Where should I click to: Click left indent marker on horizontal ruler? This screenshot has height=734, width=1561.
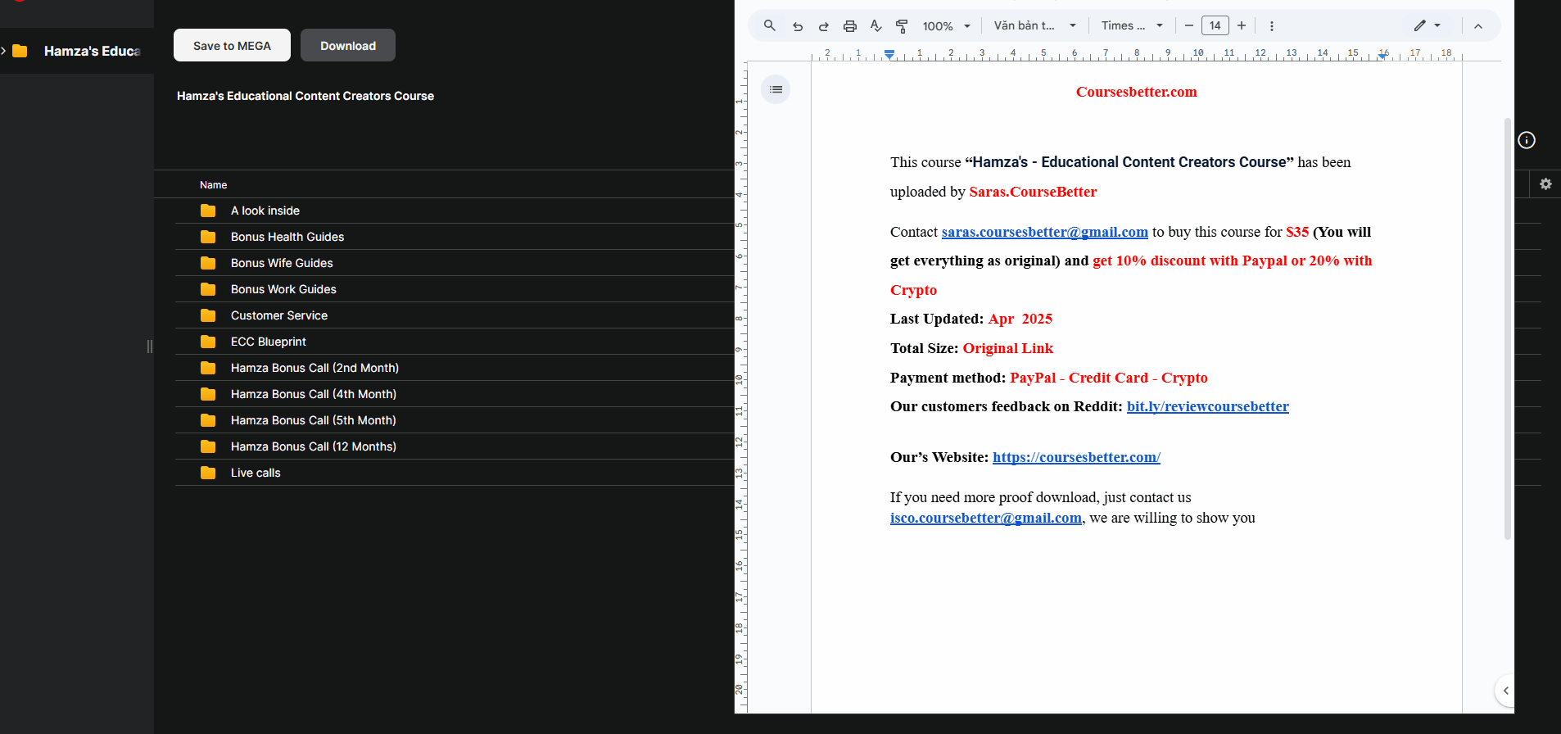(889, 55)
